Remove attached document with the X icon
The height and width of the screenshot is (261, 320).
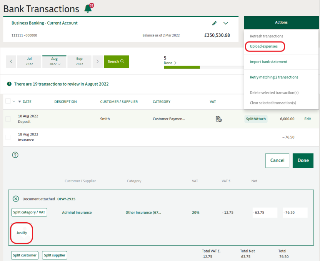(16, 199)
